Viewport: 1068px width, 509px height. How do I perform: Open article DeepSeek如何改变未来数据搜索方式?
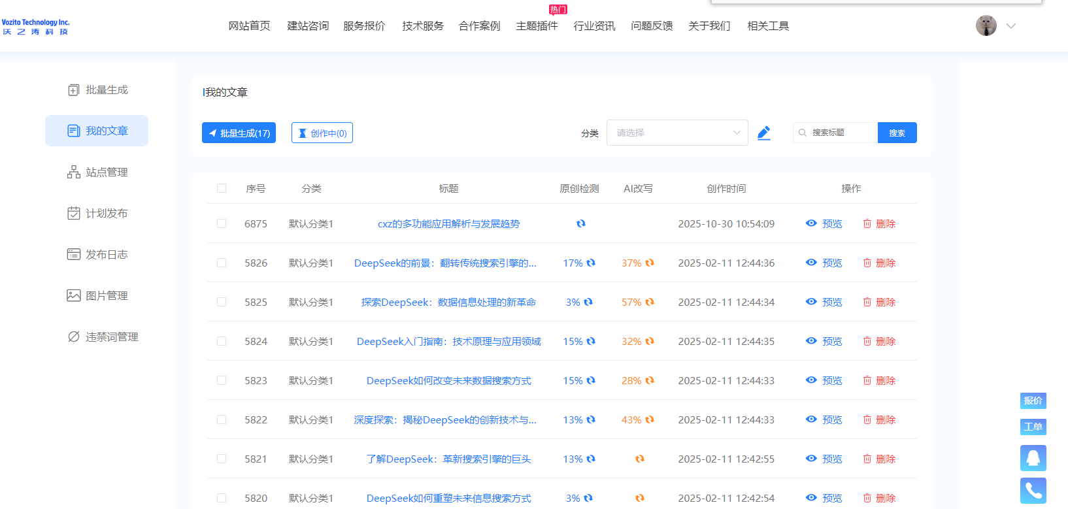coord(448,380)
